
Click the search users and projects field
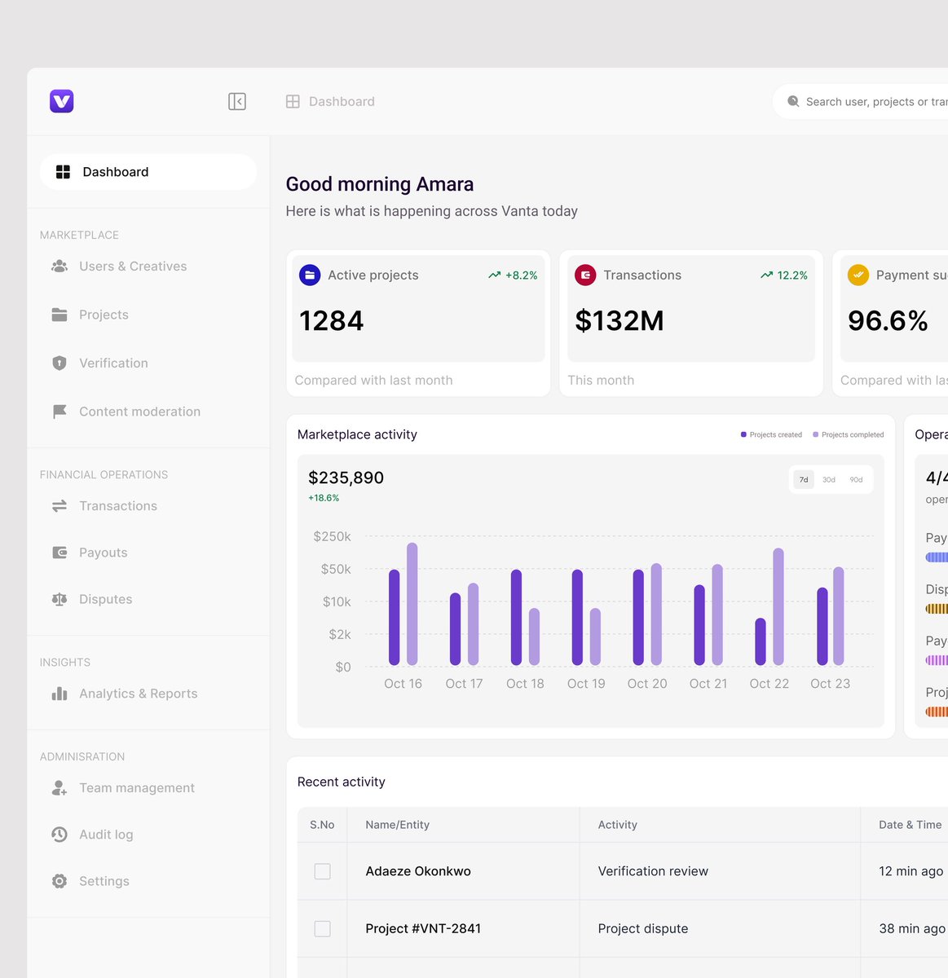pos(861,102)
